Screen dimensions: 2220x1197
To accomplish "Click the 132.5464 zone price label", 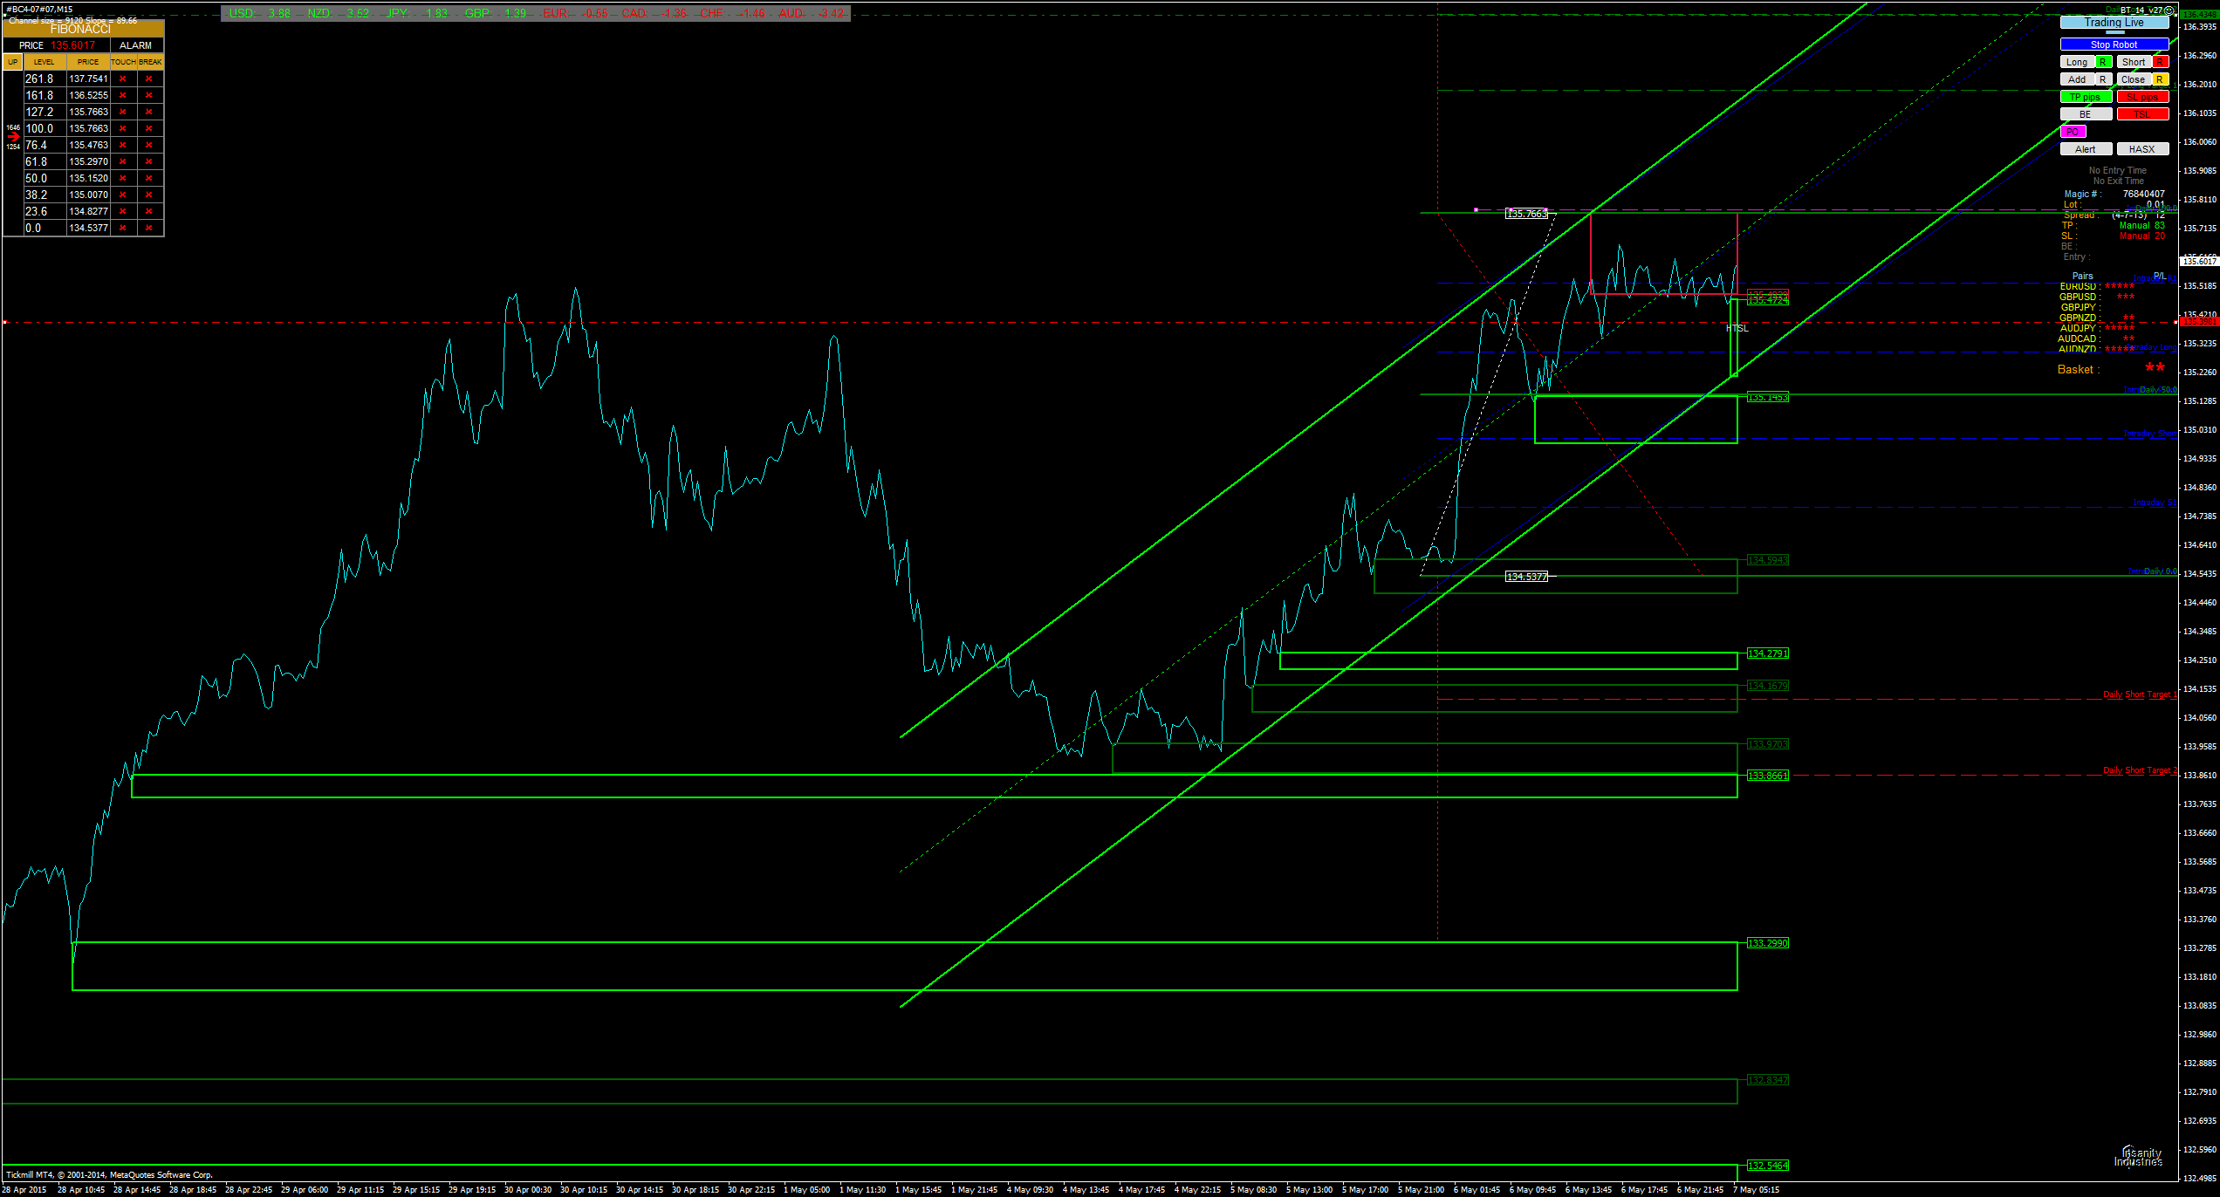I will (x=1768, y=1166).
